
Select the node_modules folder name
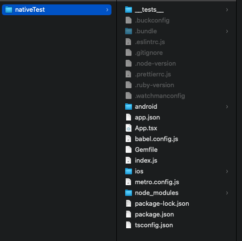pos(156,193)
